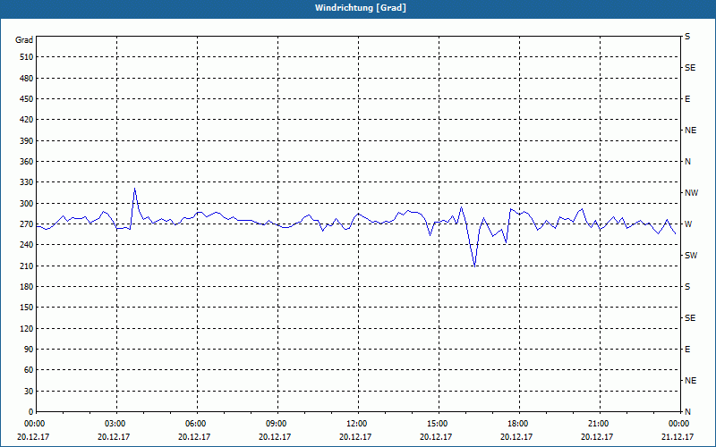Select the y-axis value '390'
Screen dimensions: 716x447
(27, 141)
